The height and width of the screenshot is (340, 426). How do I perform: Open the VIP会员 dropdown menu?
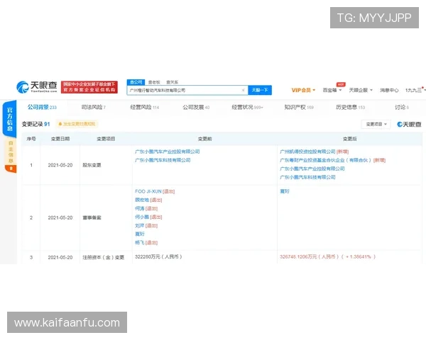(x=303, y=90)
